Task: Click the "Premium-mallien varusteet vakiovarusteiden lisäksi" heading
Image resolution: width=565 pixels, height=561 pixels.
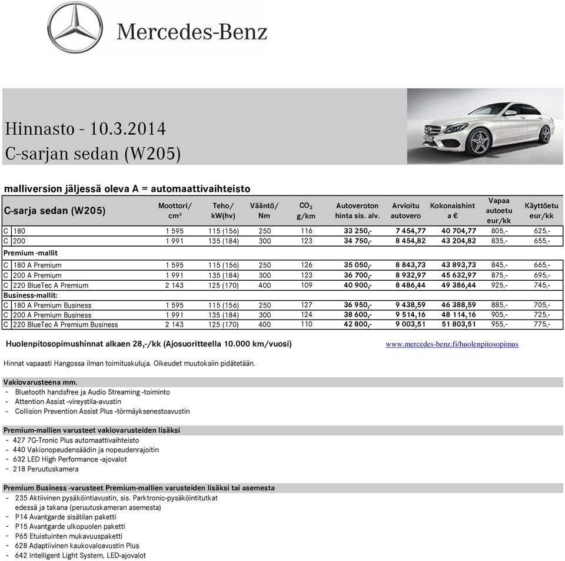Action: (x=92, y=430)
